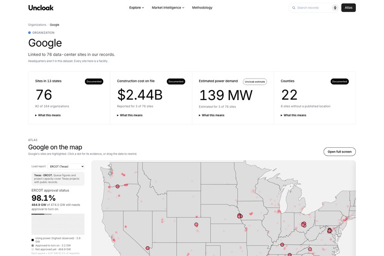Click the 98.1% approval status value
This screenshot has height=256, width=384.
pos(43,198)
